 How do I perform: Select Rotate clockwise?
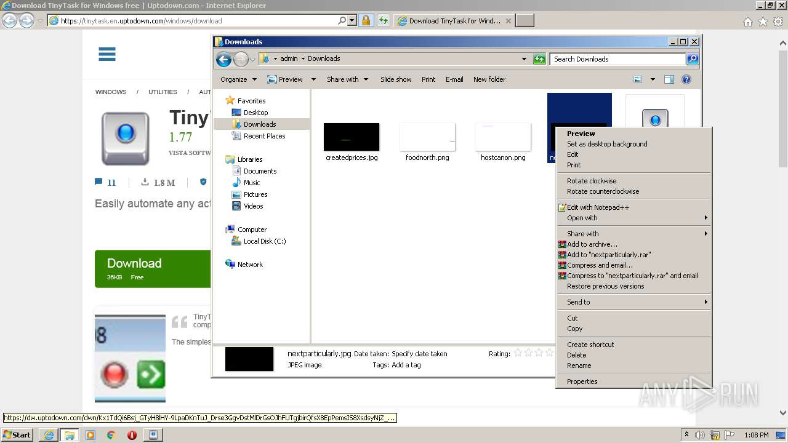point(633,181)
